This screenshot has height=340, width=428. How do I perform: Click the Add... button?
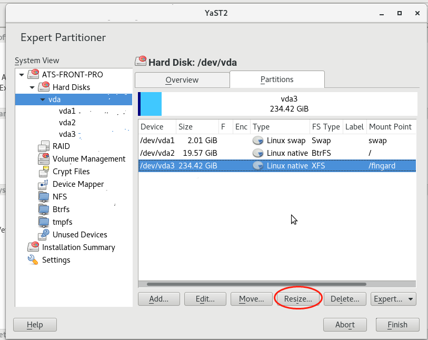(x=159, y=299)
